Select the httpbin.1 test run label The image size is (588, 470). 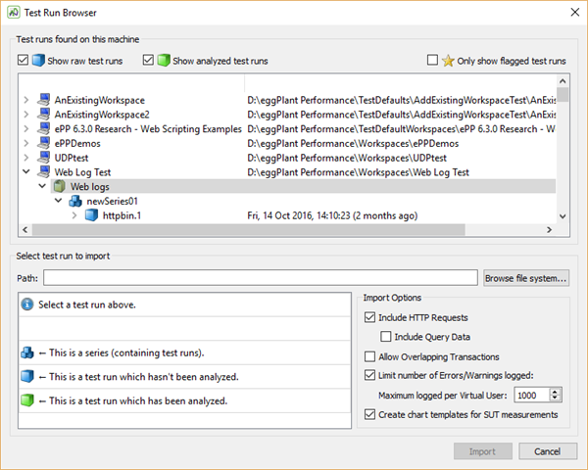click(x=122, y=215)
